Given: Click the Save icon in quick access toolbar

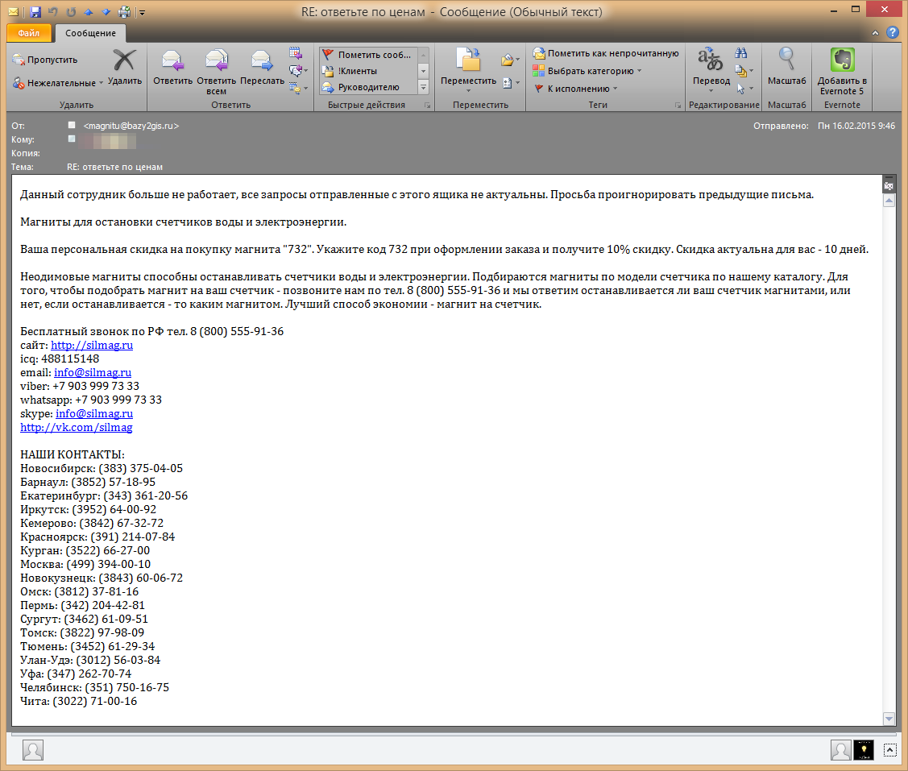Looking at the screenshot, I should (x=35, y=12).
